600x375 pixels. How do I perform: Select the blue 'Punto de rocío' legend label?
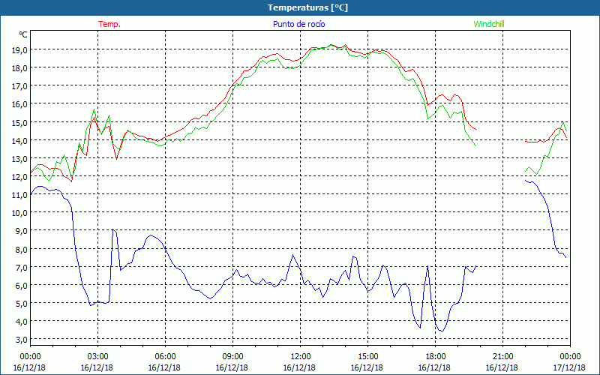point(298,24)
